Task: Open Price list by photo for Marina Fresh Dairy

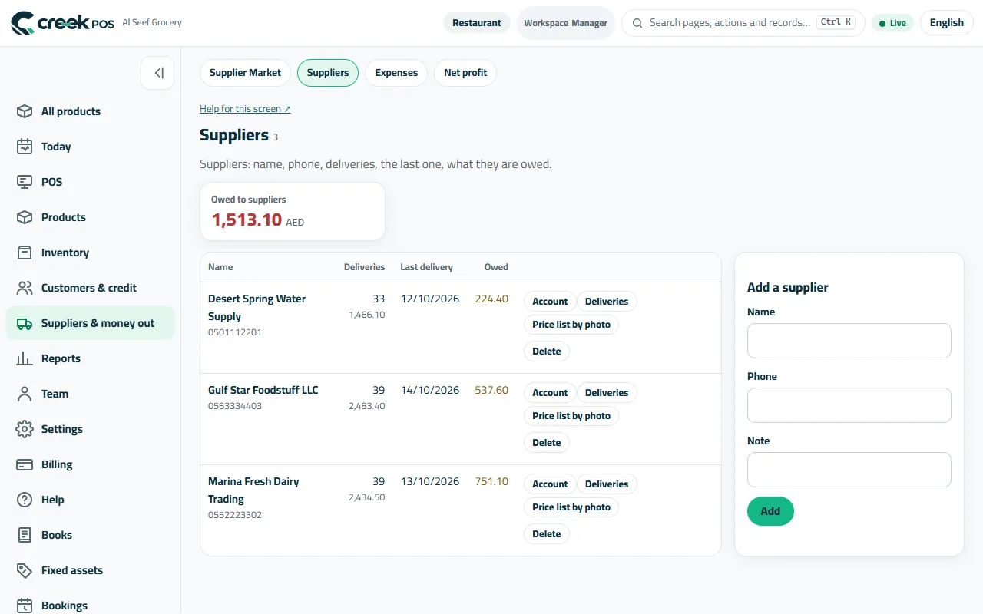Action: pos(571,507)
